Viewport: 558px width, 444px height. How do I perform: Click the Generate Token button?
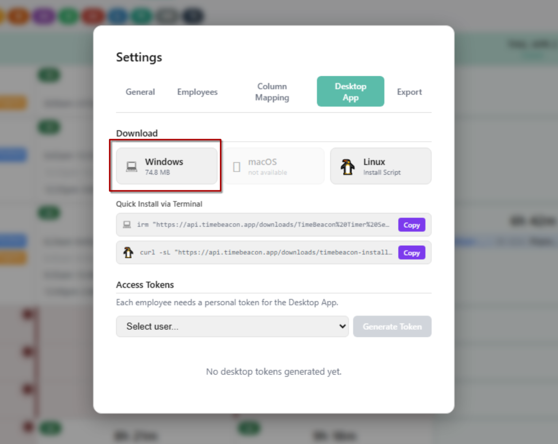(392, 326)
